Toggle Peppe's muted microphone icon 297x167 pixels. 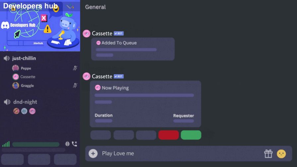(75, 68)
